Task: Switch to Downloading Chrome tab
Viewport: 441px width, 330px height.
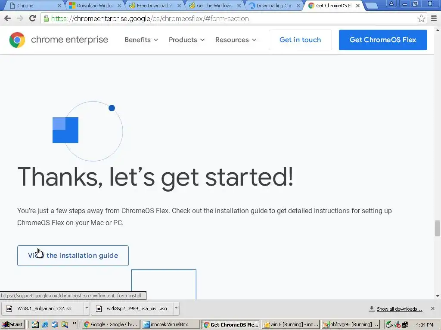Action: click(274, 6)
